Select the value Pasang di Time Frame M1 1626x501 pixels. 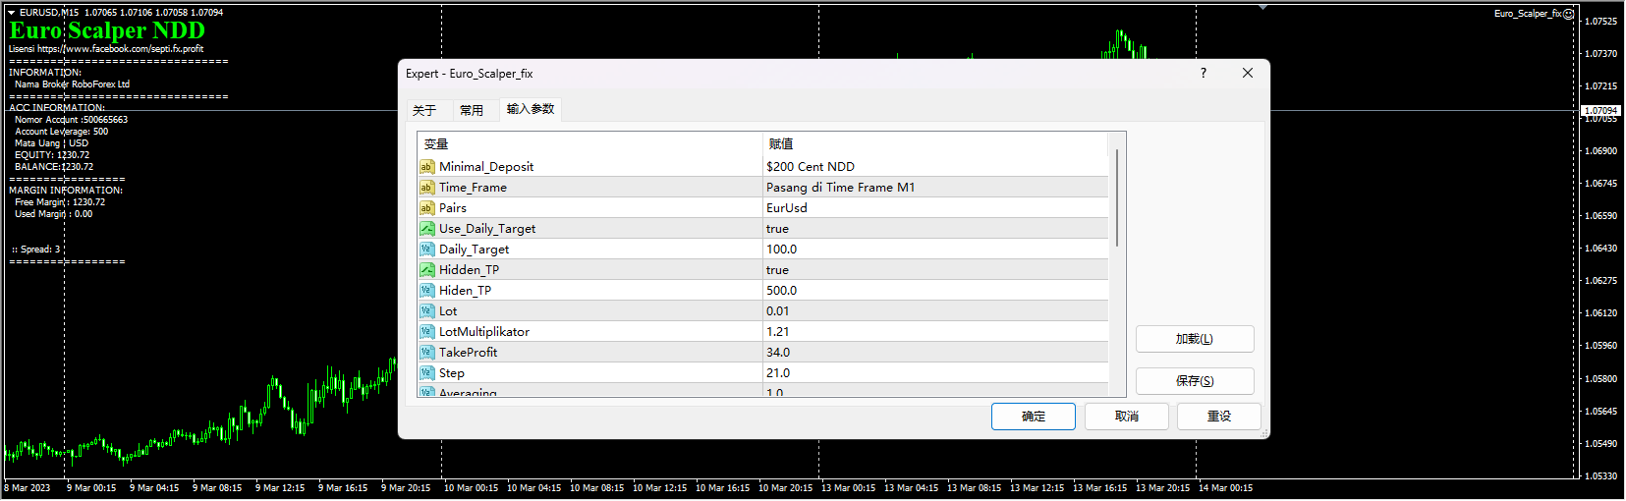click(840, 188)
